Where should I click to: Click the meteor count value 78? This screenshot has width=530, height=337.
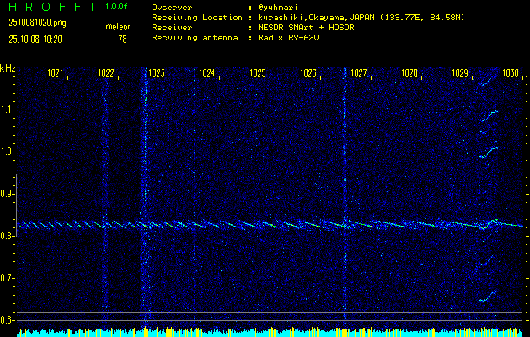click(x=123, y=39)
